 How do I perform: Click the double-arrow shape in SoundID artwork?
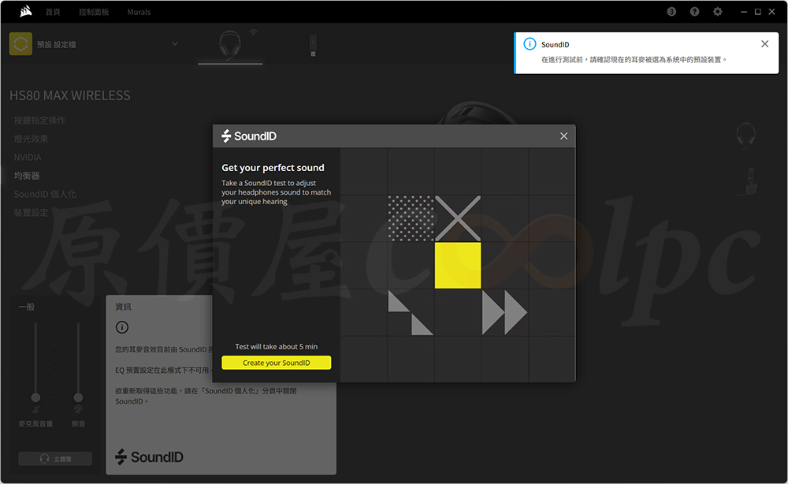click(504, 313)
